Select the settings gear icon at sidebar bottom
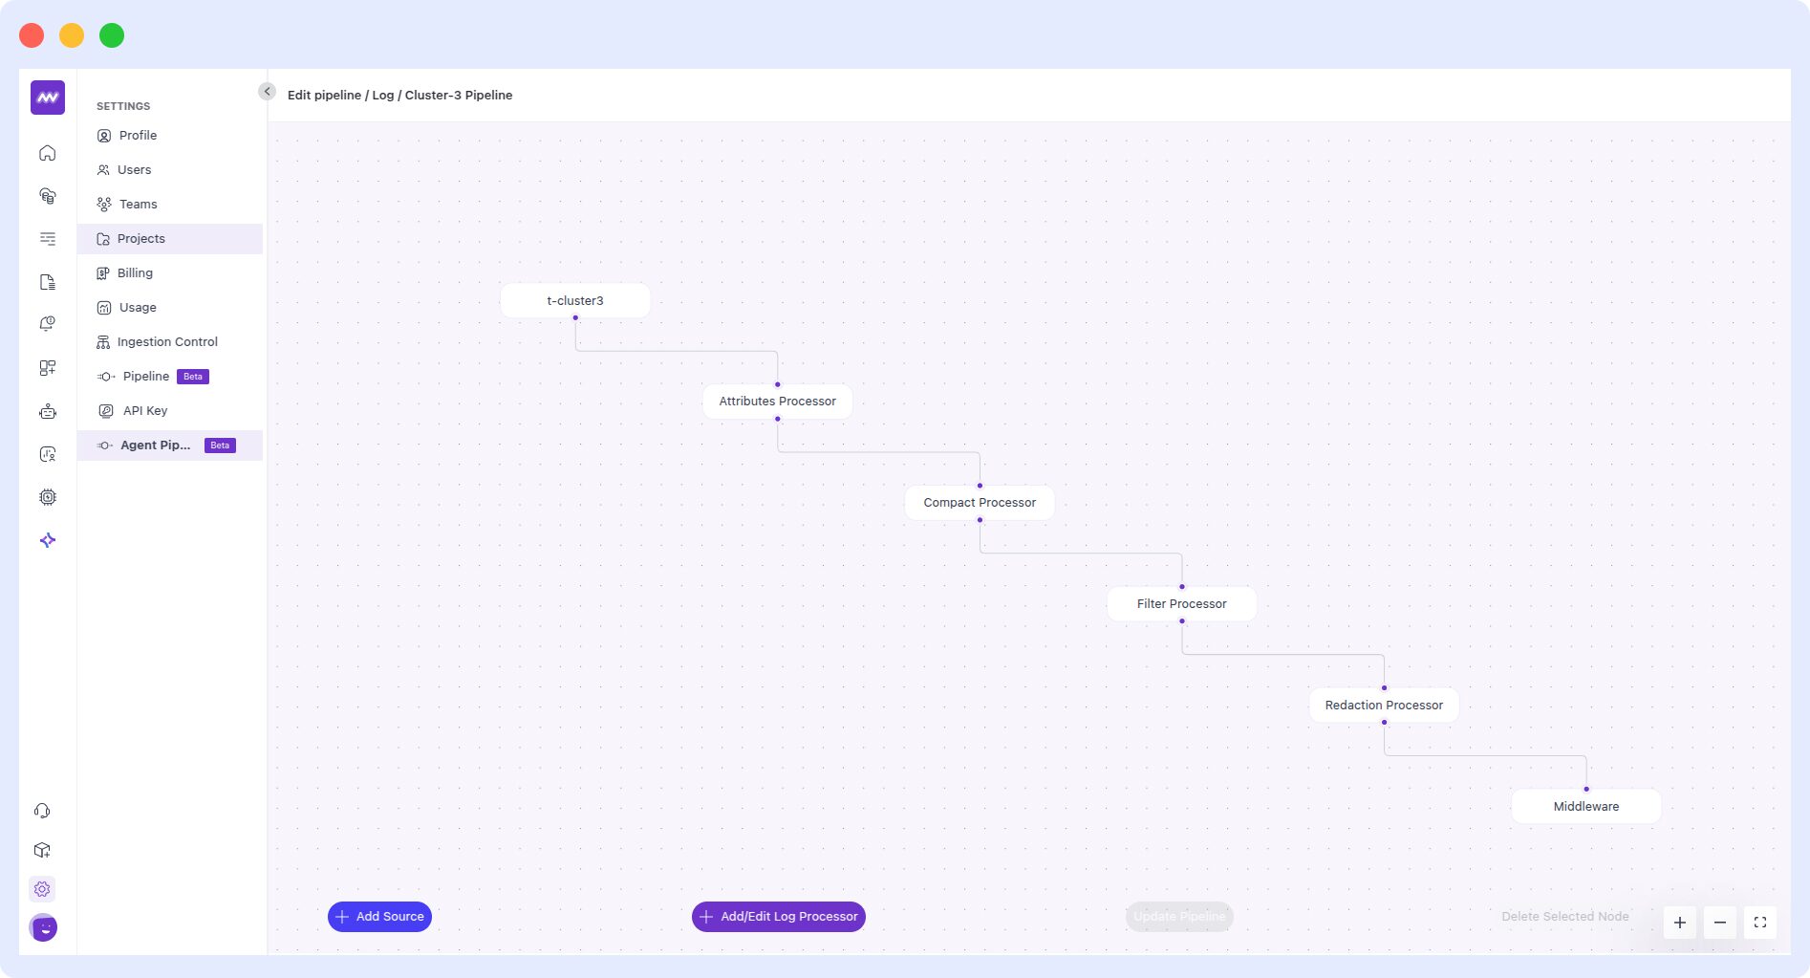The image size is (1810, 978). 41,888
